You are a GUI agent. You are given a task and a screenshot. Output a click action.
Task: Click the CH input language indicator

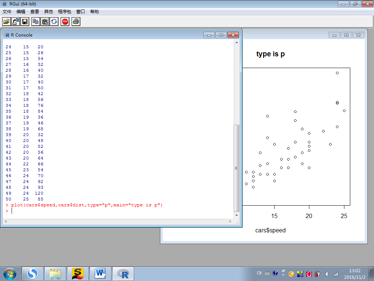pyautogui.click(x=259, y=273)
